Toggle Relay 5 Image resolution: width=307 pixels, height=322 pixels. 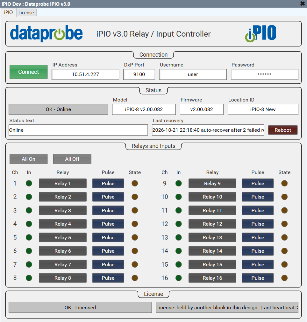pyautogui.click(x=63, y=237)
